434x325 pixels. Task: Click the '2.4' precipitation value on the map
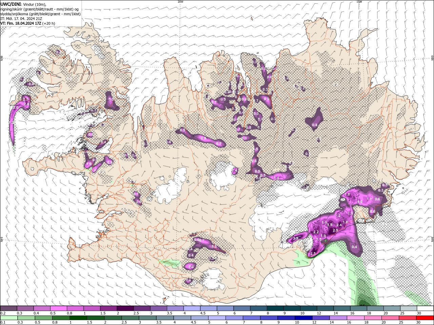pos(339,225)
